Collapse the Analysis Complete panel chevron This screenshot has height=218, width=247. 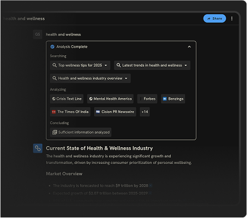(x=189, y=47)
